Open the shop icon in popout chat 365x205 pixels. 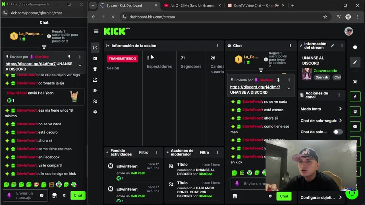tap(55, 195)
